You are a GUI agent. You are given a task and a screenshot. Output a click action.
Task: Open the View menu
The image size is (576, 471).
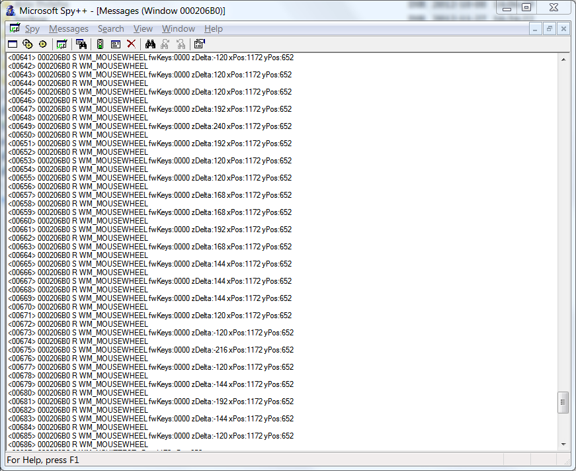[143, 28]
